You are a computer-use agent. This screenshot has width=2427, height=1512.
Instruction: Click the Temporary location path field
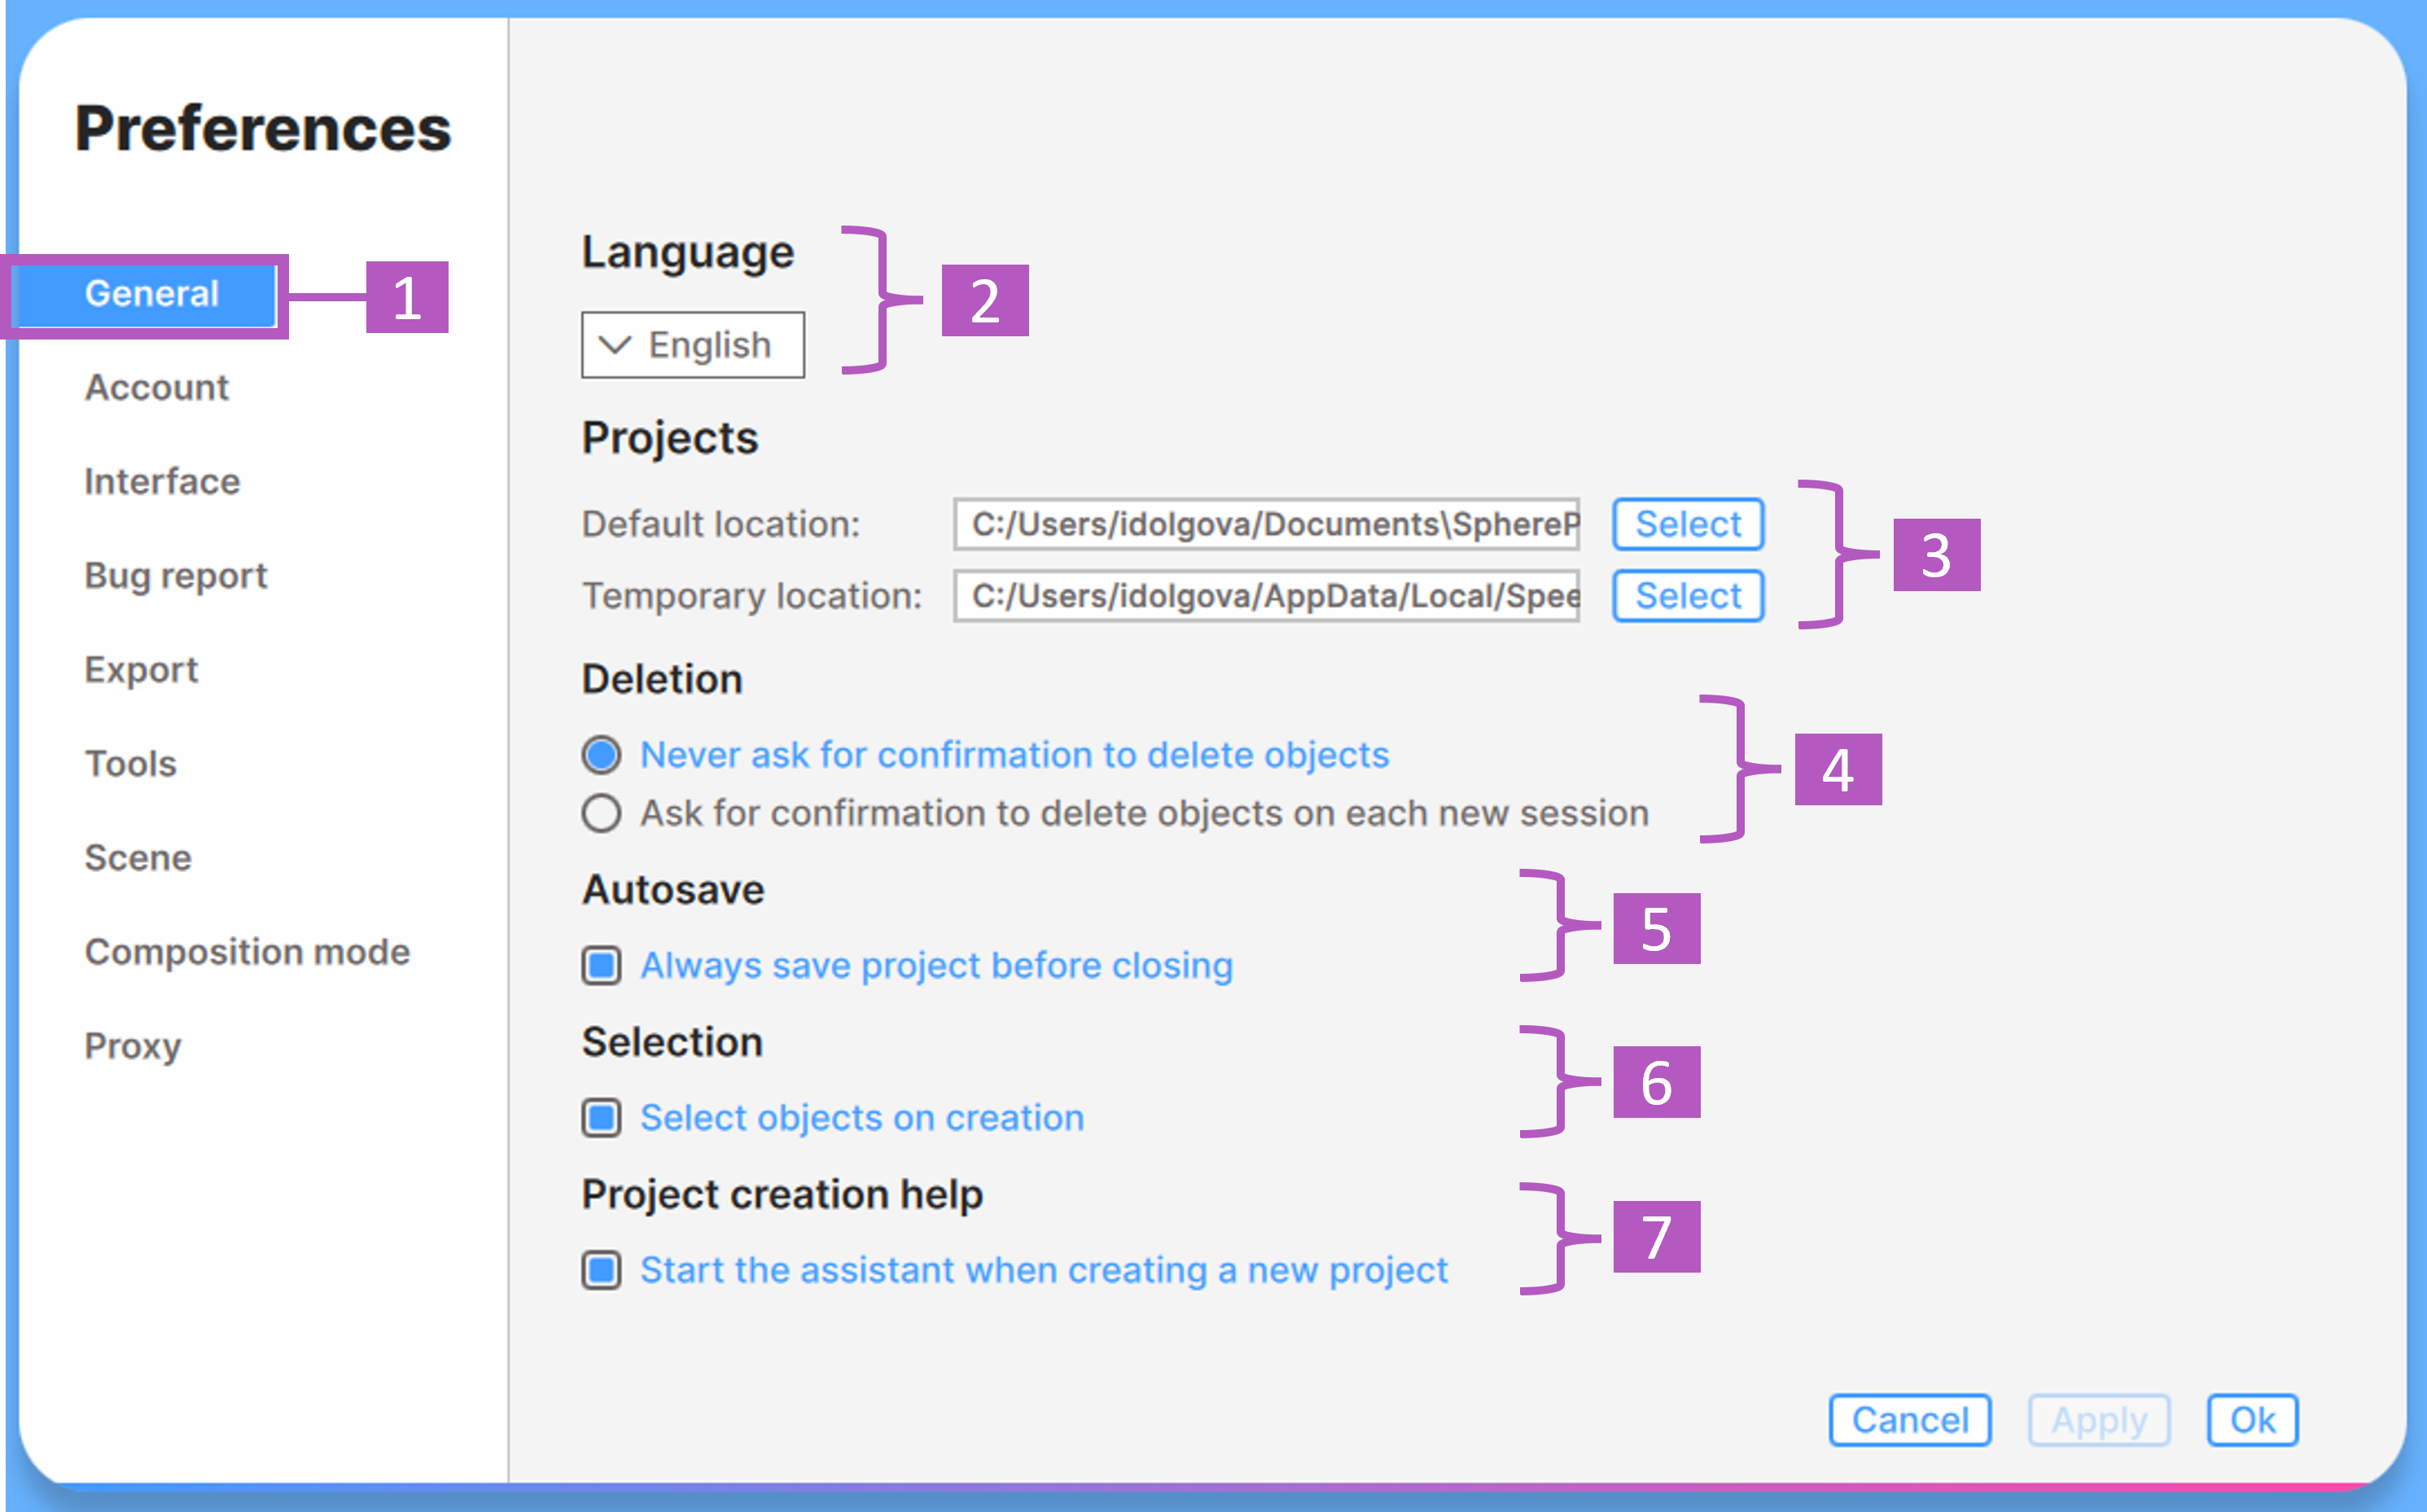click(1265, 596)
